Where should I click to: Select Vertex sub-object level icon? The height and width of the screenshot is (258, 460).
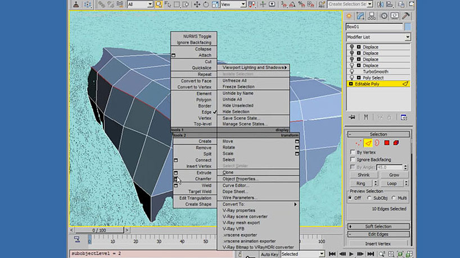tap(358, 143)
